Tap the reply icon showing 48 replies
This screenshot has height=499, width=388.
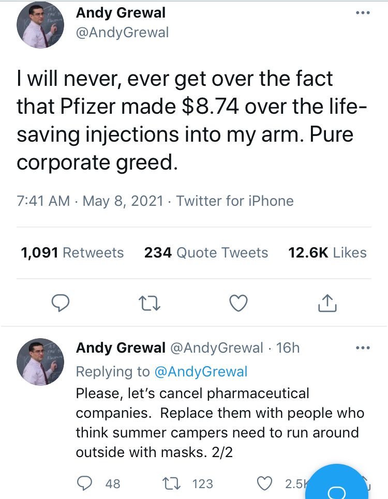click(85, 483)
